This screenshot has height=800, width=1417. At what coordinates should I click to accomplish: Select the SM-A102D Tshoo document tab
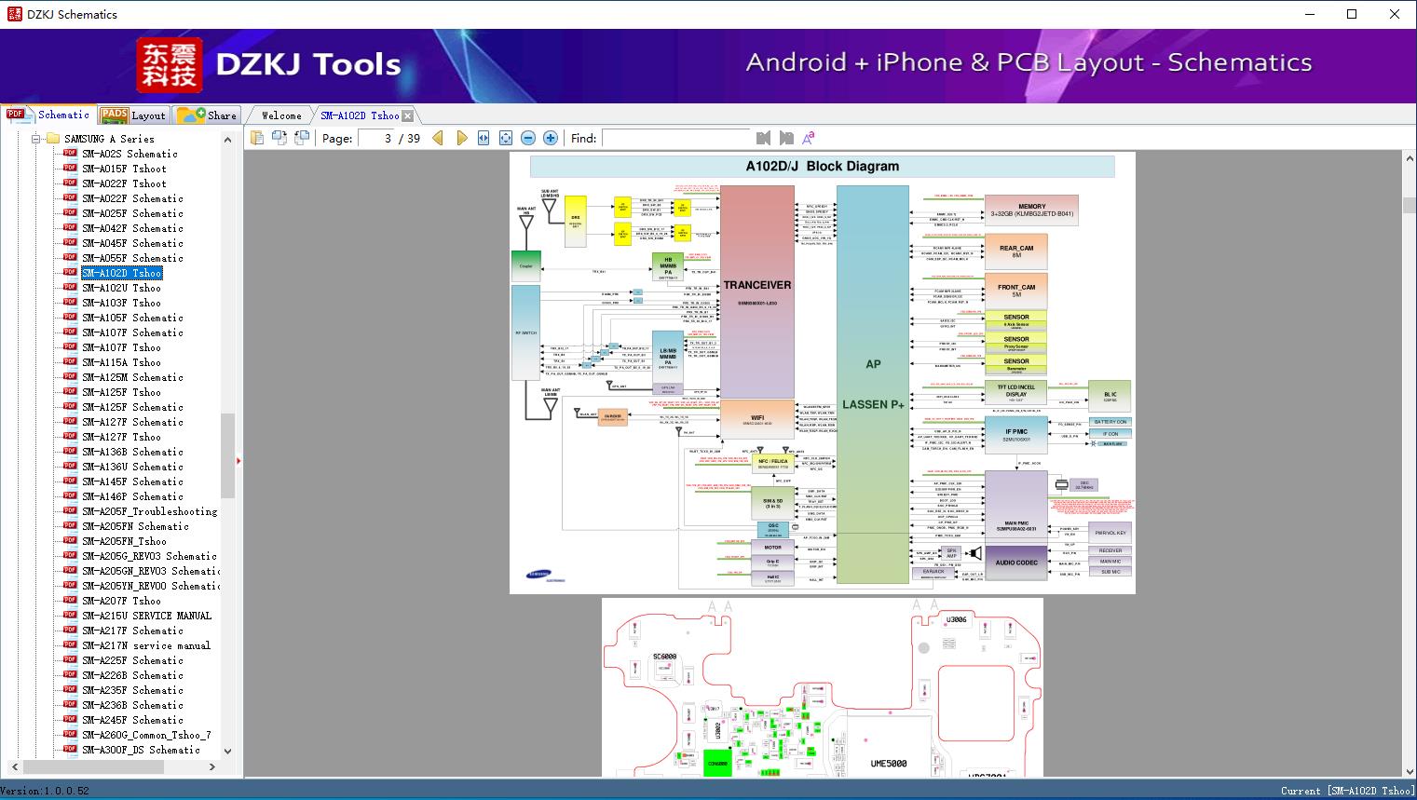360,115
